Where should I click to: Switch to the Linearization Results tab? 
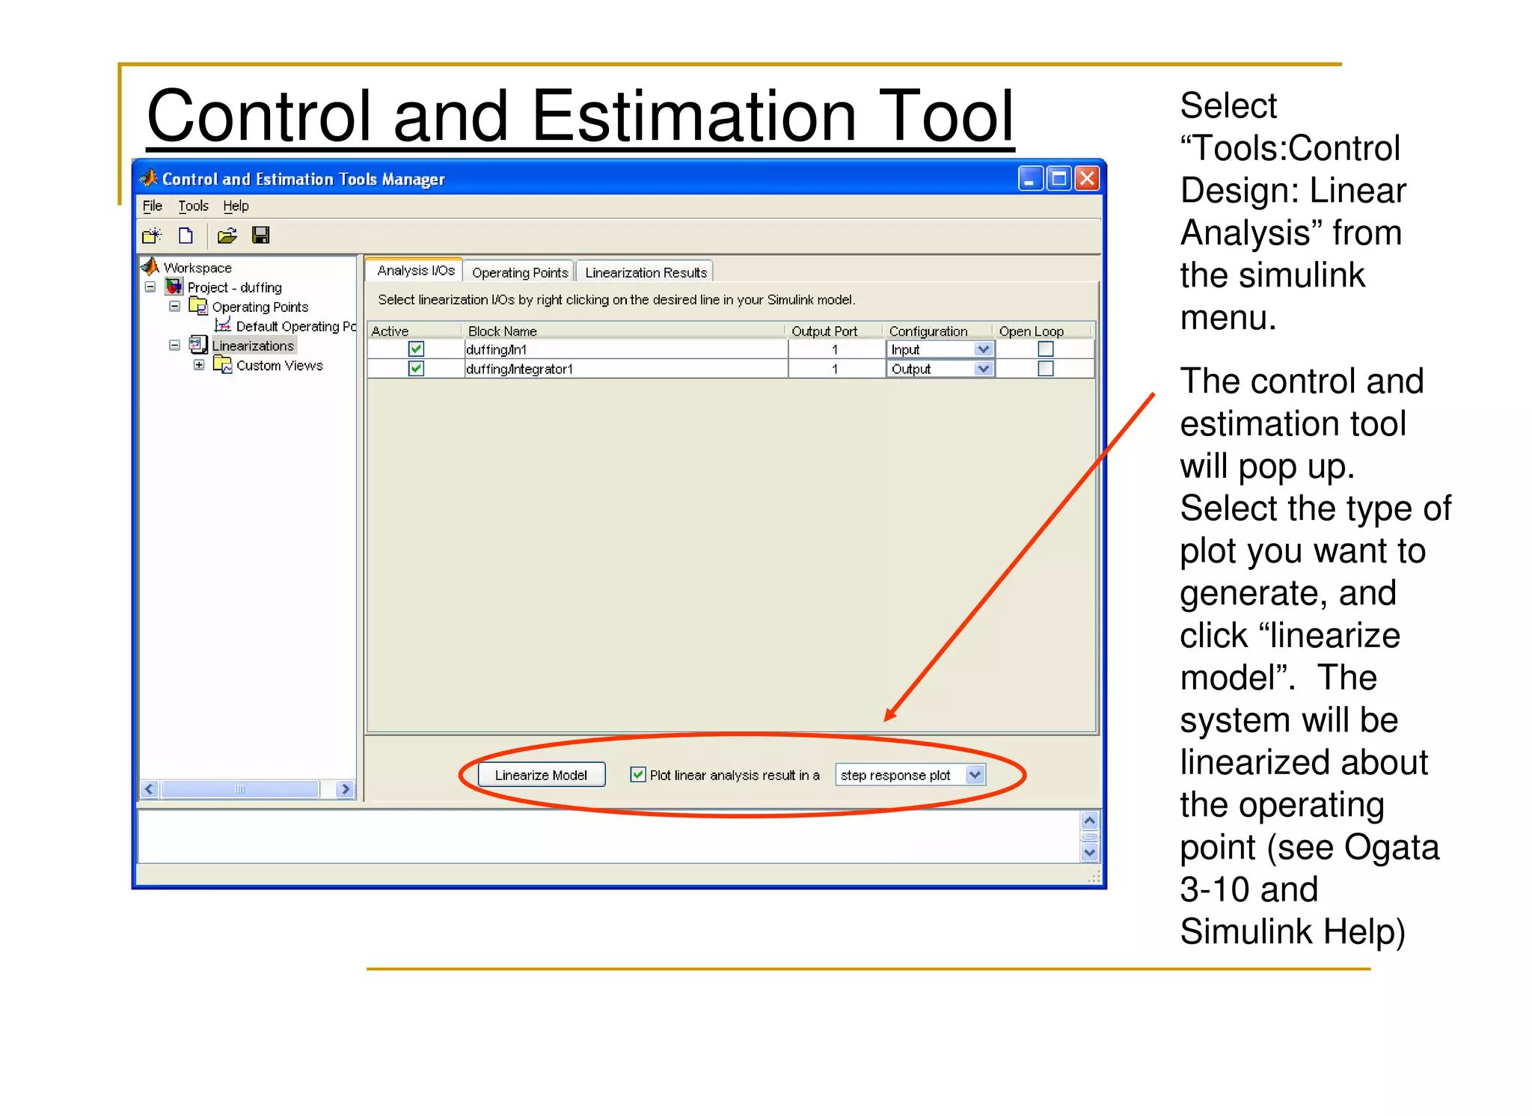[646, 272]
